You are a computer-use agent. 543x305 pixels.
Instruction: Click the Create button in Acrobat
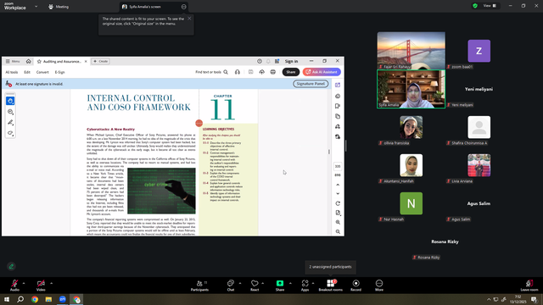pyautogui.click(x=100, y=61)
